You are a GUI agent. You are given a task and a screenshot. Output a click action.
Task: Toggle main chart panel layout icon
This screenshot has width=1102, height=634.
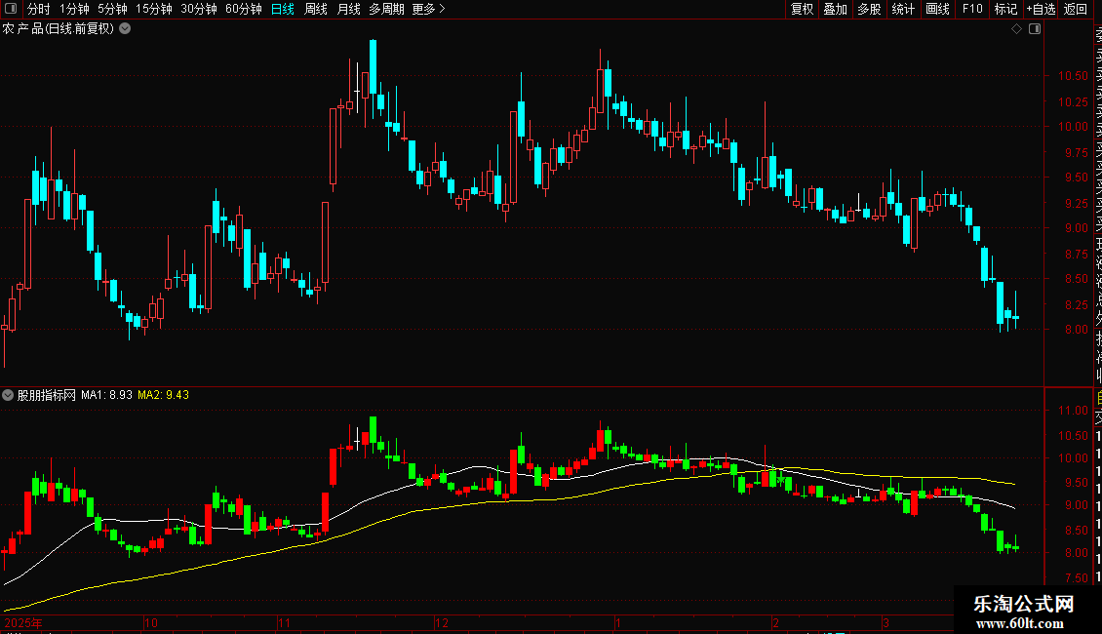click(x=1035, y=29)
